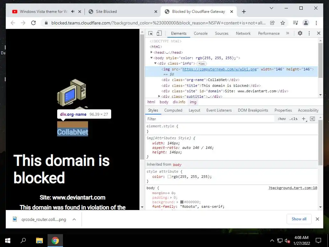Open the Console tab

pyautogui.click(x=200, y=33)
